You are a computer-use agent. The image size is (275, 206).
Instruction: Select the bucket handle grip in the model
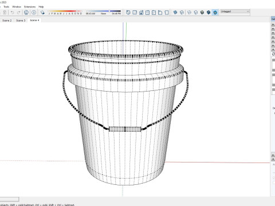[125, 129]
